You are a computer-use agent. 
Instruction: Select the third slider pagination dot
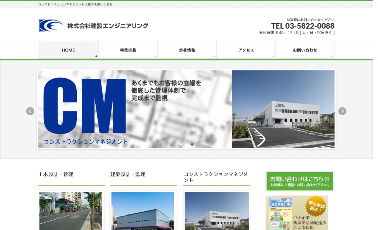click(192, 144)
